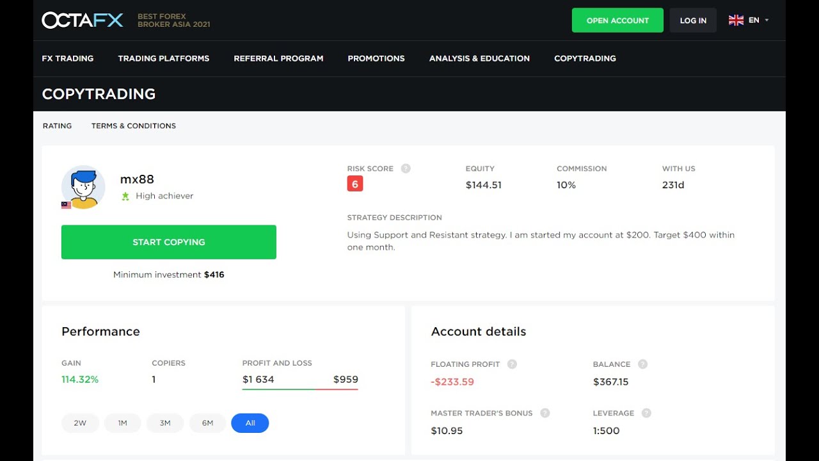Select the 2W performance period

pyautogui.click(x=80, y=423)
